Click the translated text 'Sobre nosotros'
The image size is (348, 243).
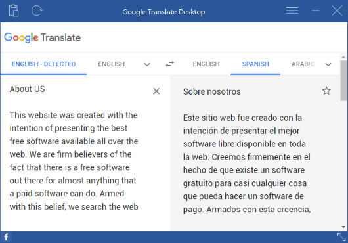[x=211, y=92]
